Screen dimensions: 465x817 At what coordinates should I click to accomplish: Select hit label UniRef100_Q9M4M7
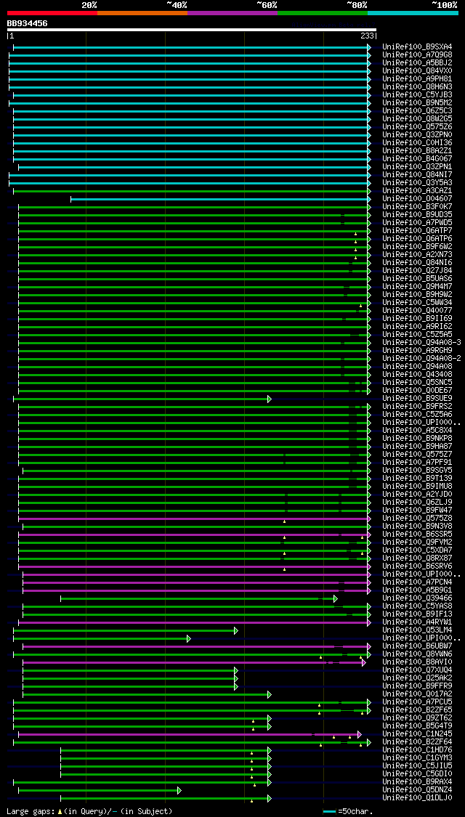click(x=417, y=287)
